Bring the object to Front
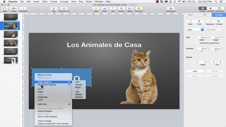This screenshot has height=127, width=226. point(199,22)
